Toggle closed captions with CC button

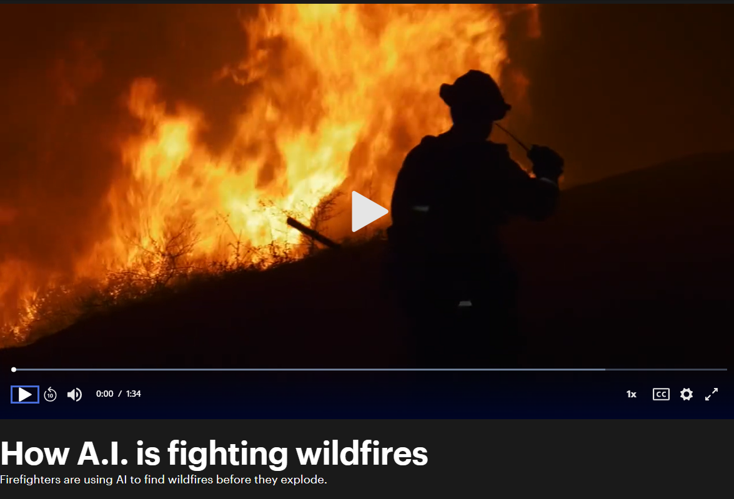[661, 394]
